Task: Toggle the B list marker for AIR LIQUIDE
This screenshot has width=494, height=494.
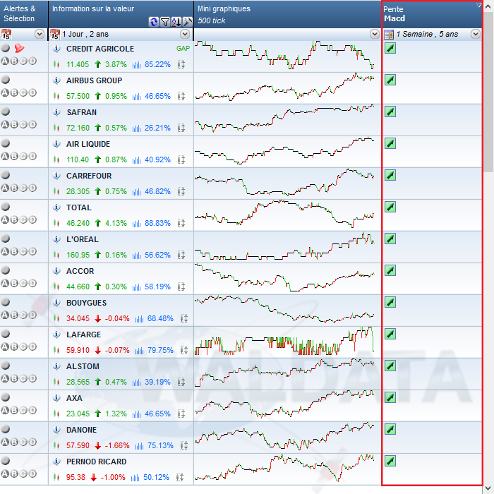Action: [x=14, y=156]
